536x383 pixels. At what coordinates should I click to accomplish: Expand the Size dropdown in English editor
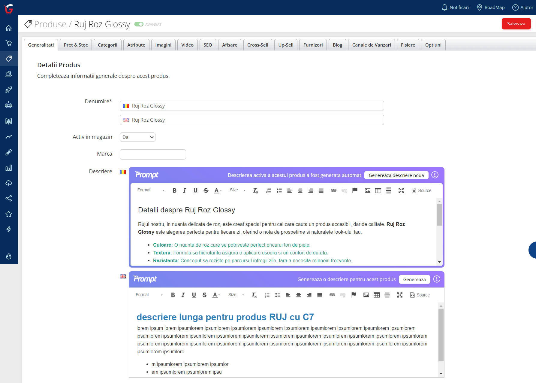coord(236,295)
